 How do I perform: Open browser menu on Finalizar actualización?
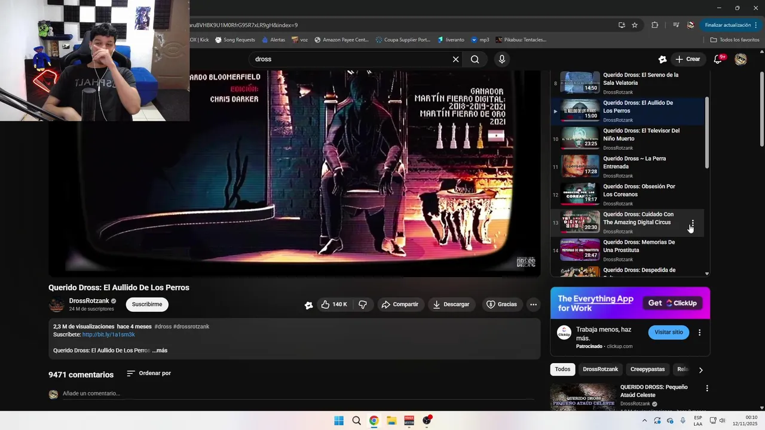point(732,25)
